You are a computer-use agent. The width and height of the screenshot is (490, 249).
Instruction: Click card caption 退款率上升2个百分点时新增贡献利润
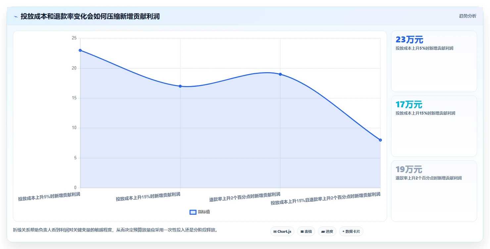(428, 178)
